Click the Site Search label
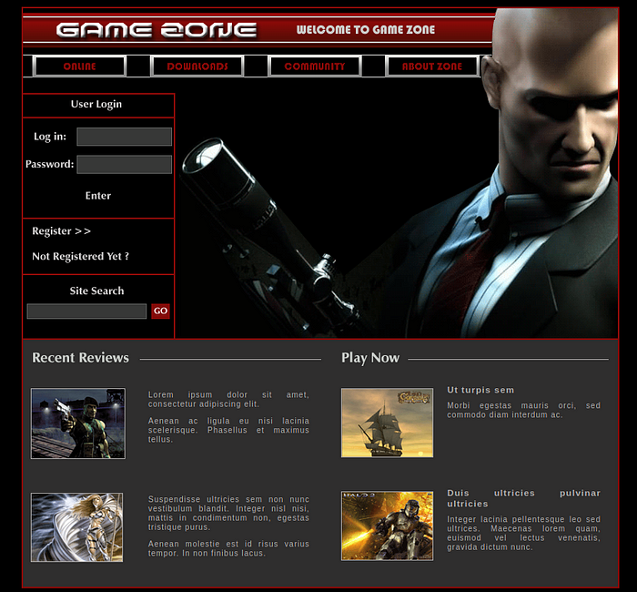 (96, 291)
